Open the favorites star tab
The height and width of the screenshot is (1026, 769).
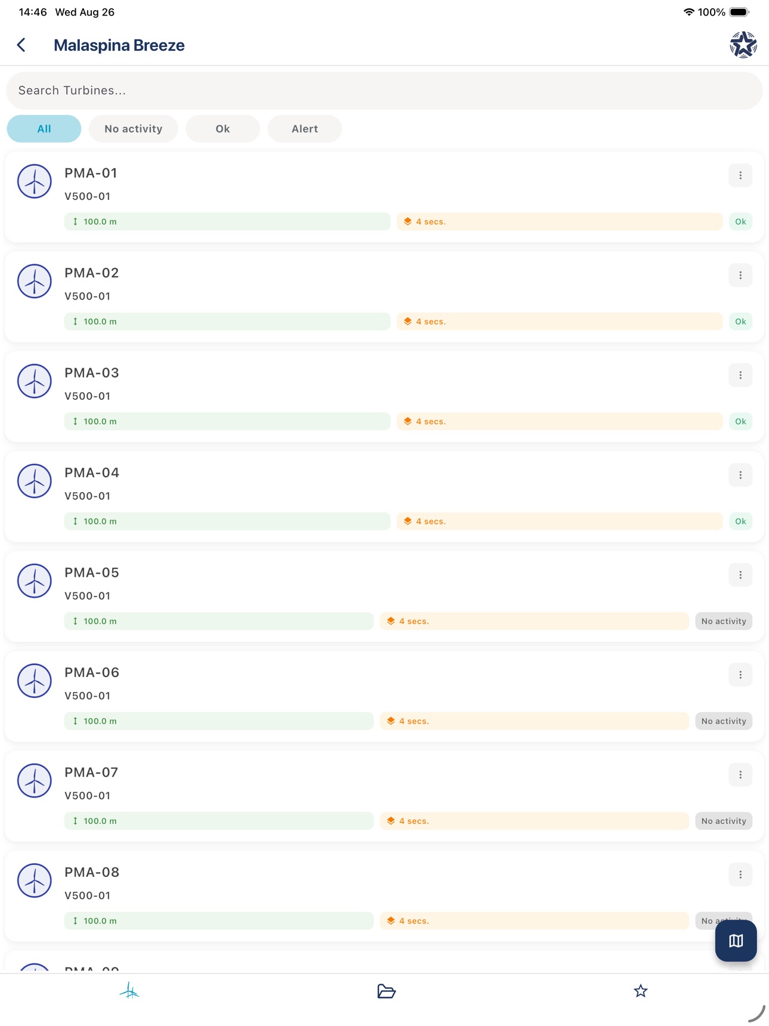click(640, 991)
